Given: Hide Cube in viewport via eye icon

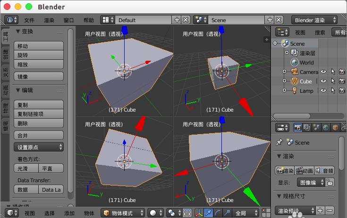Looking at the screenshot, I should pos(323,81).
